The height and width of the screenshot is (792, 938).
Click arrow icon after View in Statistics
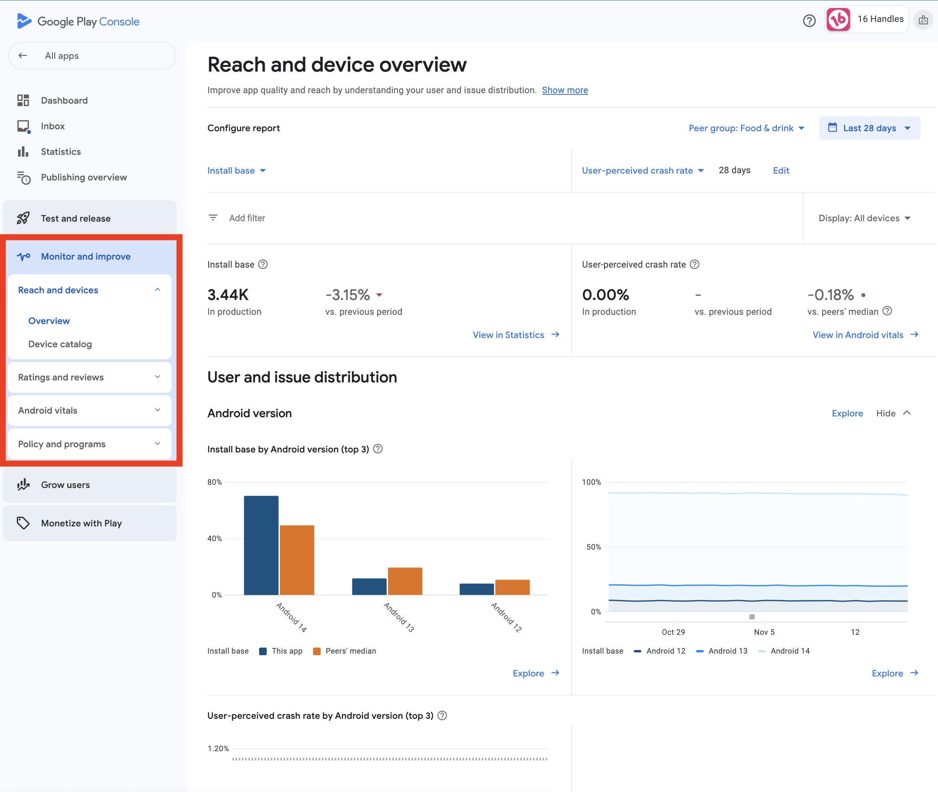pos(555,334)
